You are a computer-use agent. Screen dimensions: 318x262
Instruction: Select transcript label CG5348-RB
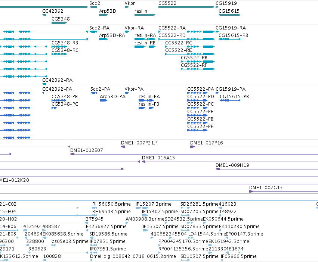tap(65, 43)
